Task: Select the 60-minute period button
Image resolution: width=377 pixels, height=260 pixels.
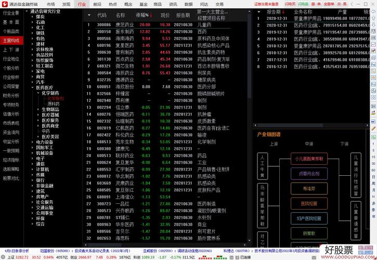Action: [373, 170]
